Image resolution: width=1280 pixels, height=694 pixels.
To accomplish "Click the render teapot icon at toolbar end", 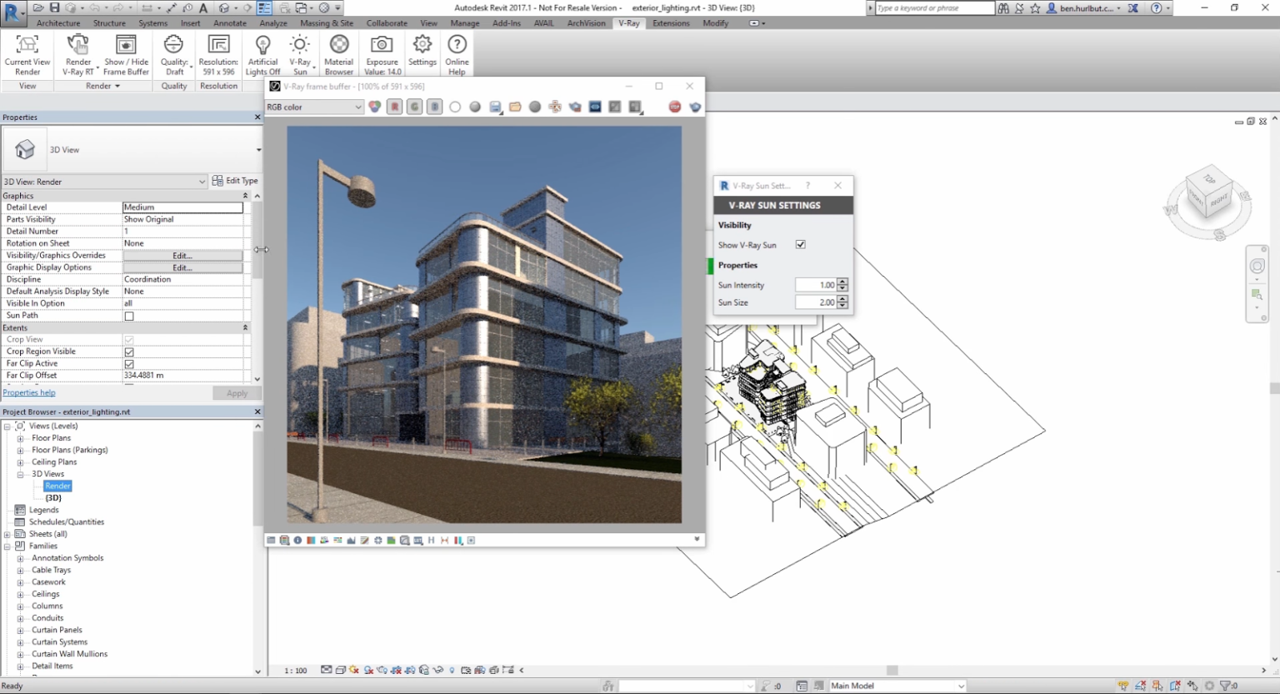I will tap(695, 107).
